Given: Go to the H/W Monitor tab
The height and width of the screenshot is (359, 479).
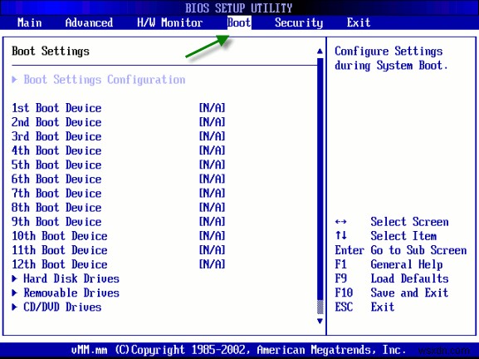Looking at the screenshot, I should [x=170, y=22].
